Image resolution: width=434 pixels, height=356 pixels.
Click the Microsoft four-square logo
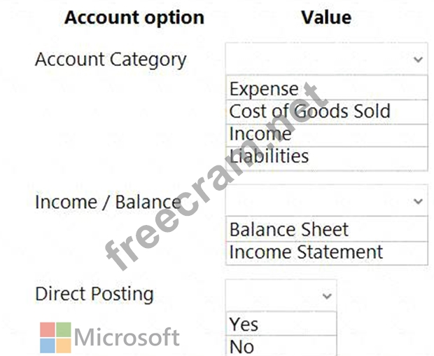tap(55, 337)
